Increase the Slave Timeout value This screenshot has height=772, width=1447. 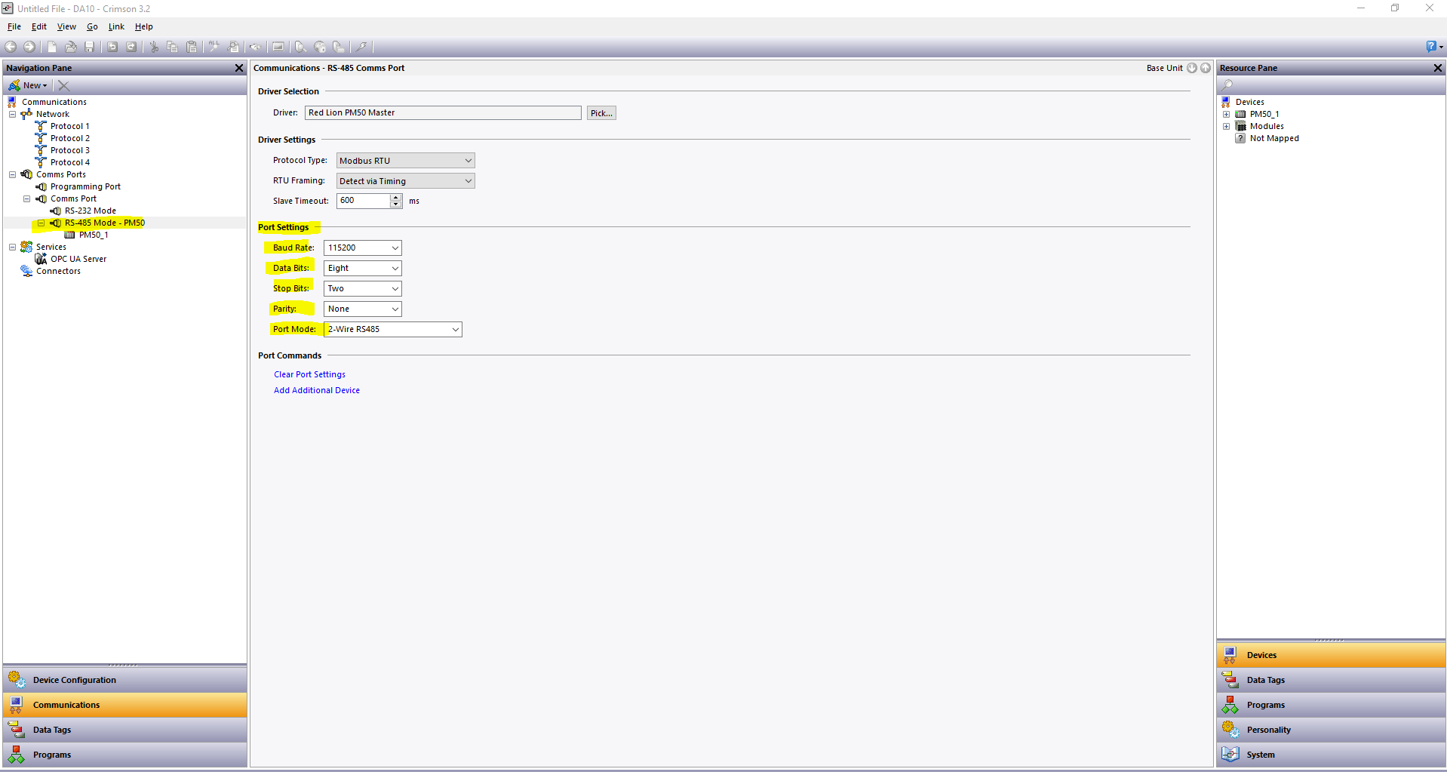click(x=396, y=197)
